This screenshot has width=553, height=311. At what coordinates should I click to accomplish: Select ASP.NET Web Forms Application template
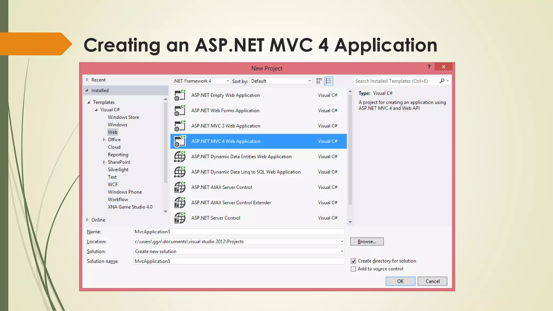pos(258,111)
